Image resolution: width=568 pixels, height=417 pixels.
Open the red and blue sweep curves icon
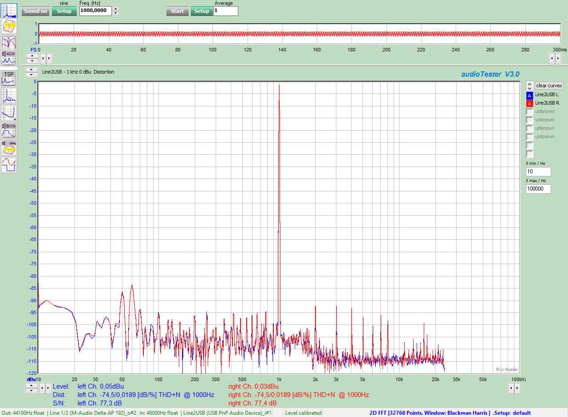pyautogui.click(x=9, y=43)
